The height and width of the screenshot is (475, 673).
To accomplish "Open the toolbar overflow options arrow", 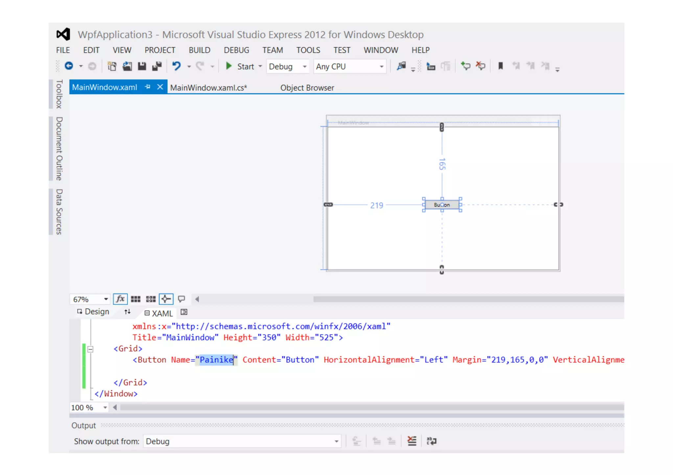I will [557, 70].
